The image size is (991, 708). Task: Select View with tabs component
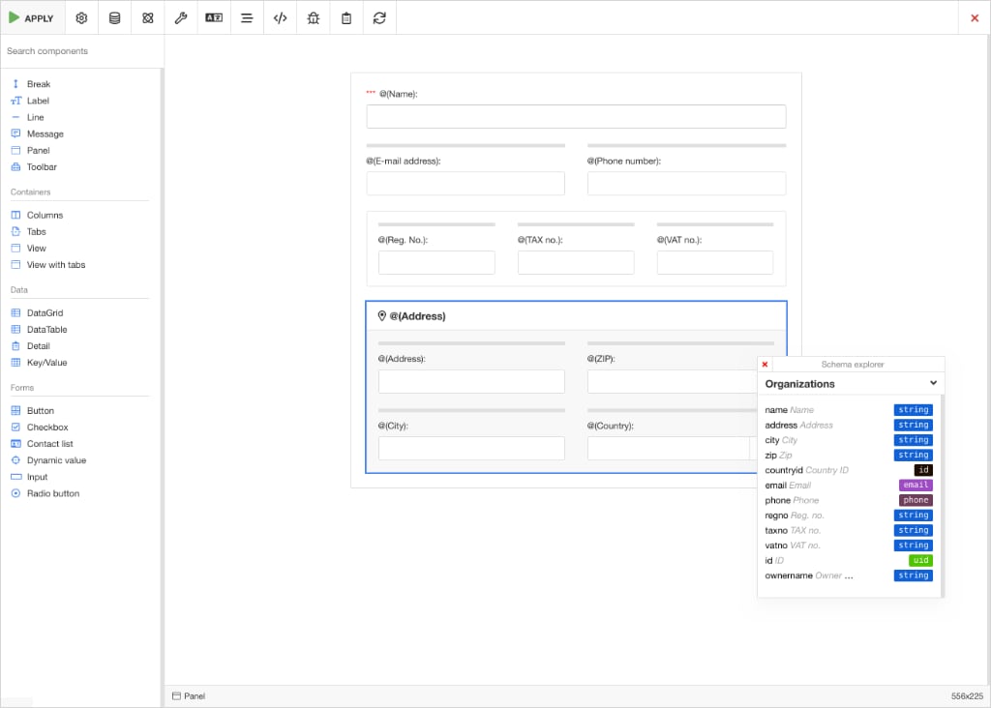[x=55, y=265]
